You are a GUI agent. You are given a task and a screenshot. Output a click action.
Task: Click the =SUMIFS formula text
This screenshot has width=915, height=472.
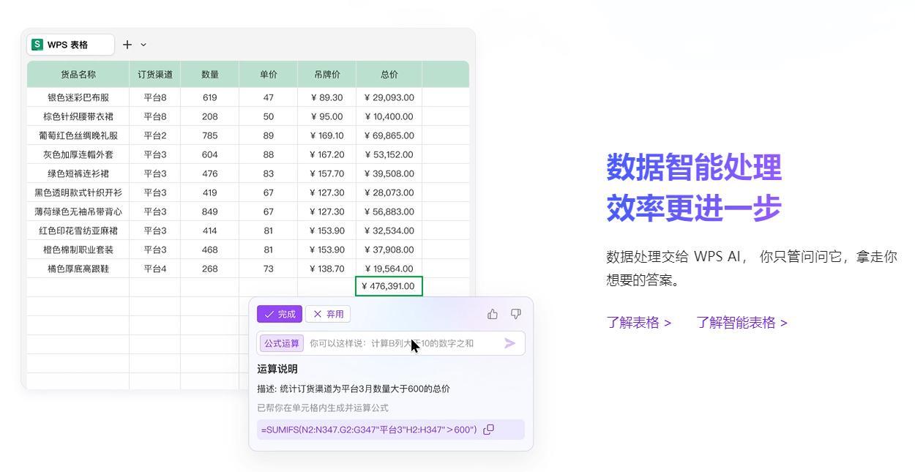(369, 430)
